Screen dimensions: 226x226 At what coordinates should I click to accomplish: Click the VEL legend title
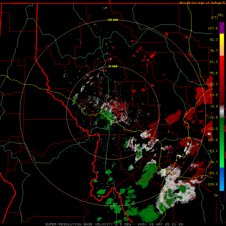(x=220, y=15)
